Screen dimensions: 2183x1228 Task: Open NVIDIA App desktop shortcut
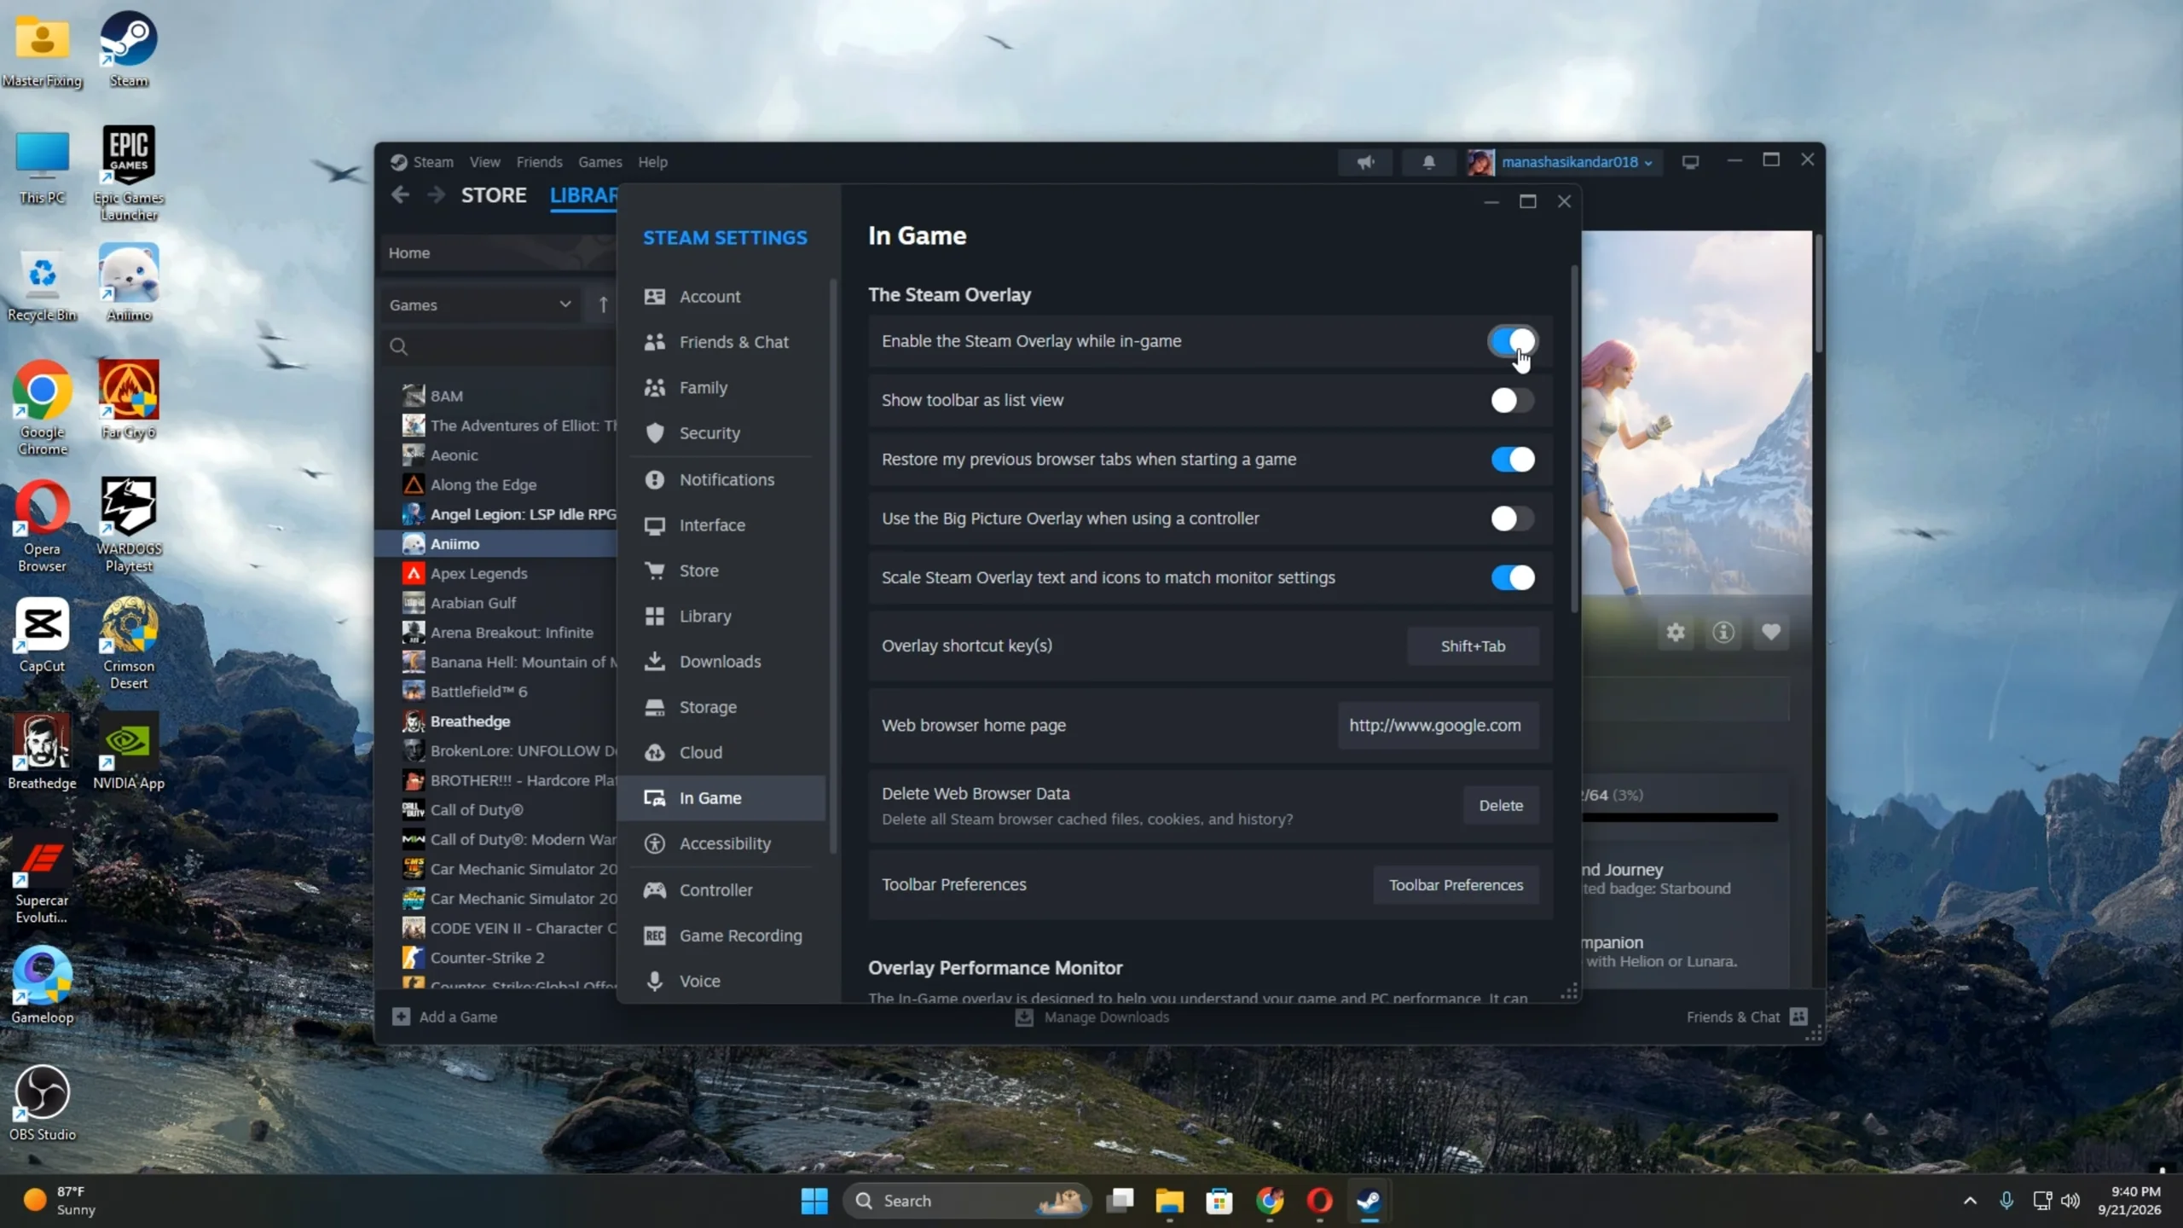point(129,751)
